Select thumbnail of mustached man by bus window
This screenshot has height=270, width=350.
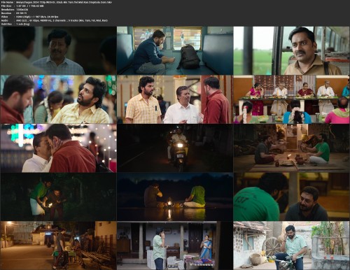point(291,50)
